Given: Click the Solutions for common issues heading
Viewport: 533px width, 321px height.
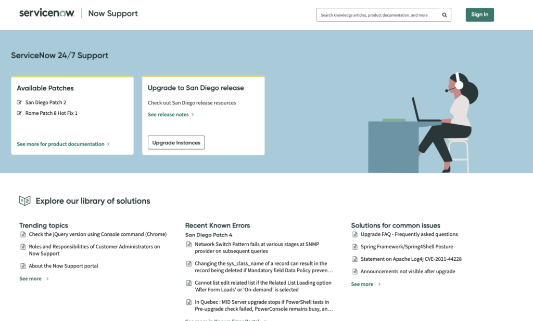Looking at the screenshot, I should (x=396, y=225).
